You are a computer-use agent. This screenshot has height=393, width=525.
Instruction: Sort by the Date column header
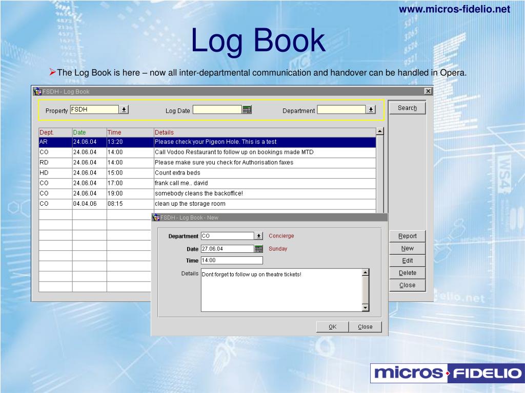click(x=89, y=133)
